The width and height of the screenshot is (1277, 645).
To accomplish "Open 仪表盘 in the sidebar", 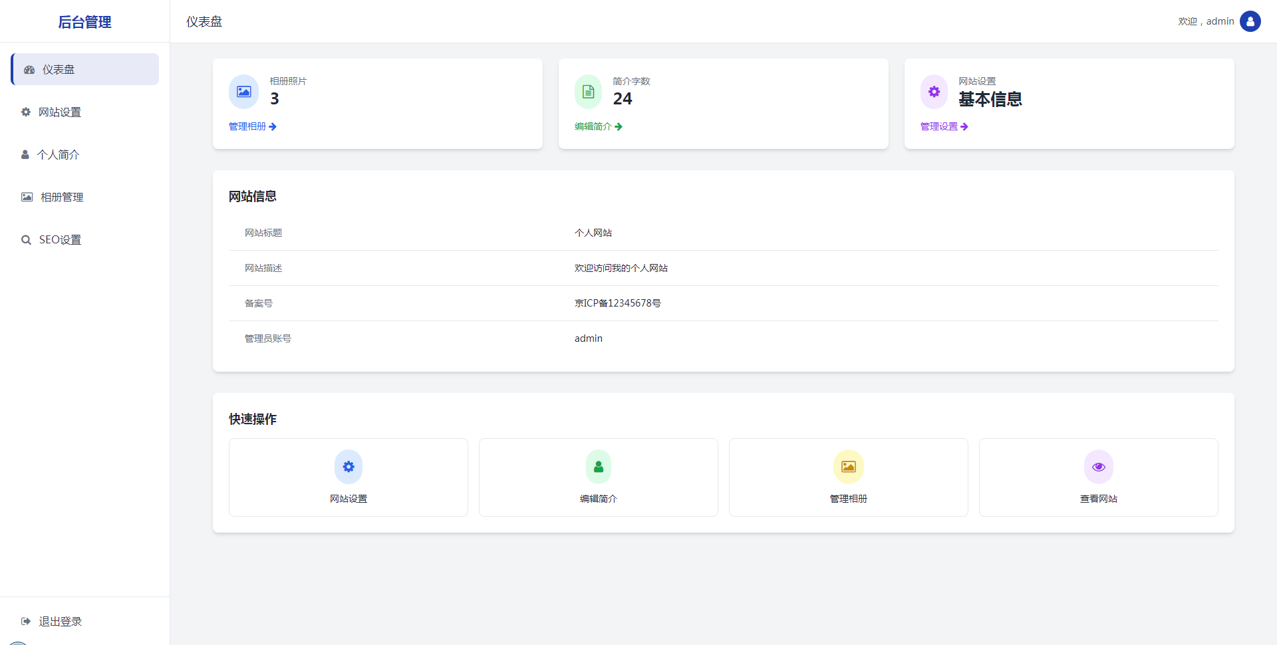I will 85,69.
